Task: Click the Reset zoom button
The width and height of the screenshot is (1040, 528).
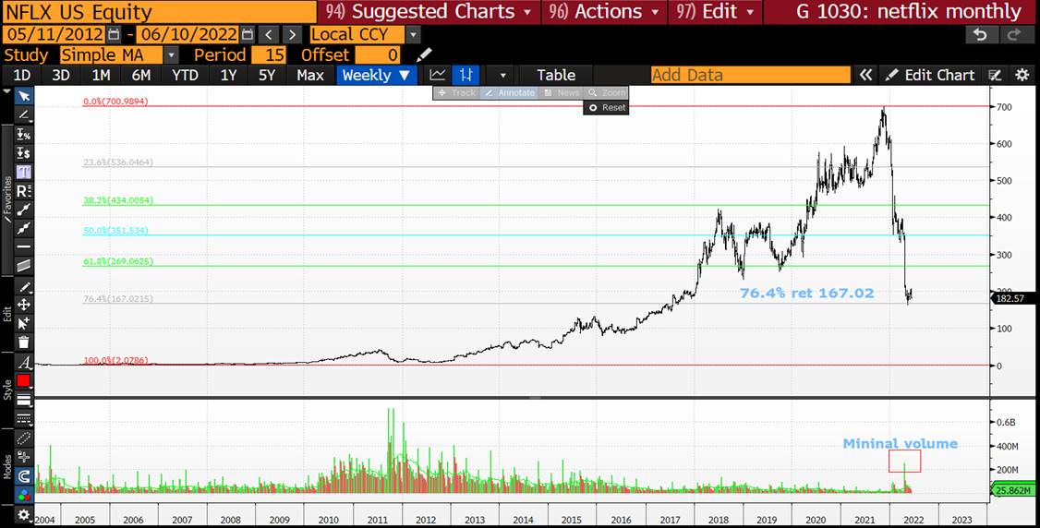Action: pyautogui.click(x=607, y=107)
